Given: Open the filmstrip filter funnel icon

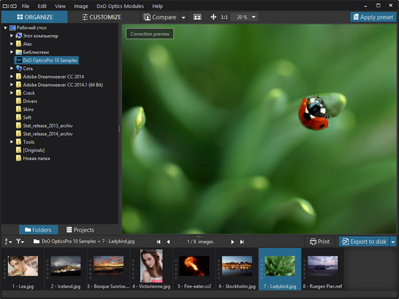Looking at the screenshot, I should (x=20, y=242).
